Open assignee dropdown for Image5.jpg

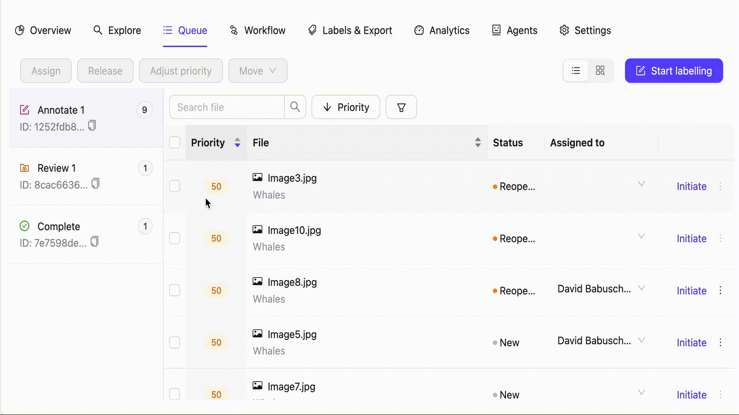(641, 340)
